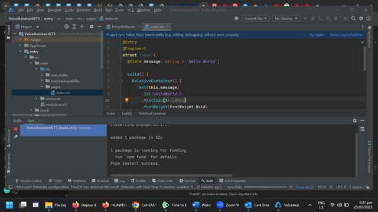378x212 pixels.
Task: Open the VCS menu
Action: pyautogui.click(x=131, y=10)
